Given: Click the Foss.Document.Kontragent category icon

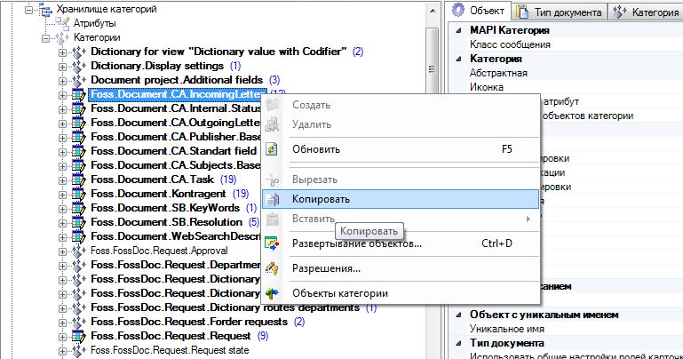Looking at the screenshot, I should click(x=78, y=193).
